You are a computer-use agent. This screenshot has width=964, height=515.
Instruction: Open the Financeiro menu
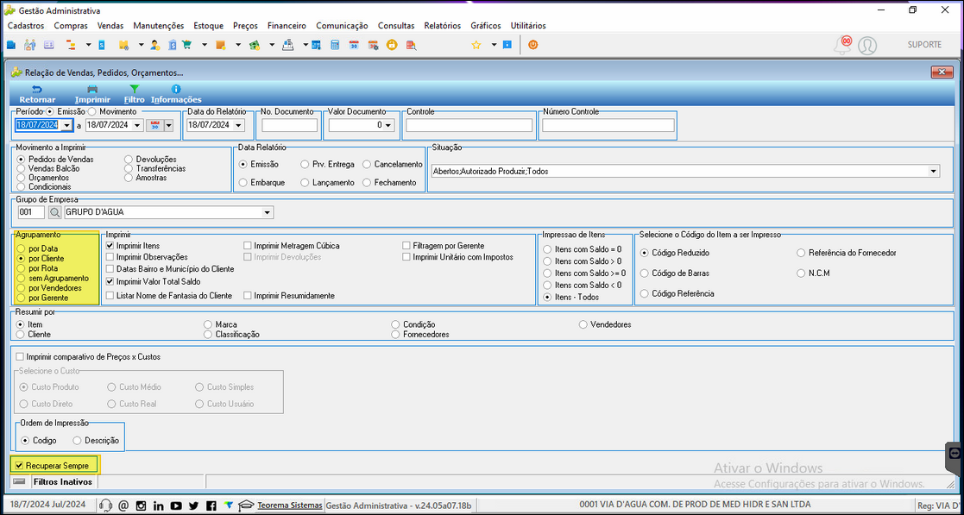click(287, 26)
